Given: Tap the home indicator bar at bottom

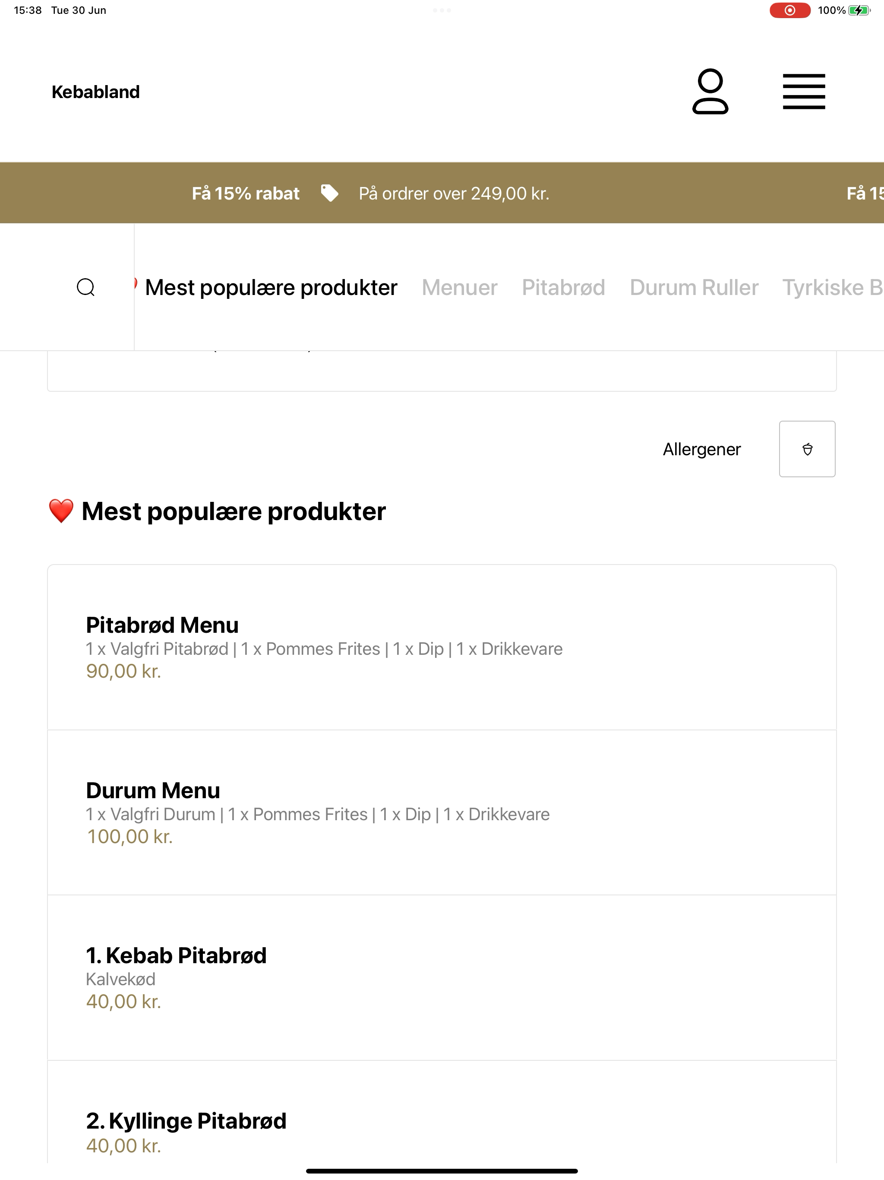Looking at the screenshot, I should click(x=442, y=1171).
